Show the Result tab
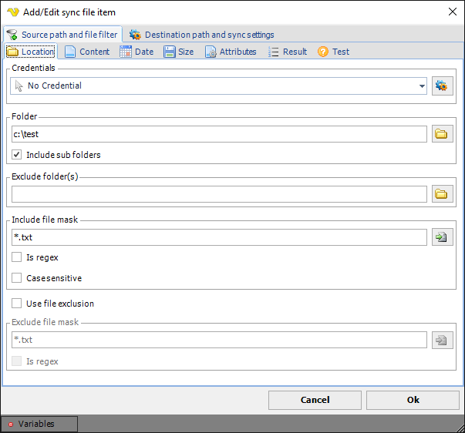465x433 pixels. pyautogui.click(x=288, y=52)
